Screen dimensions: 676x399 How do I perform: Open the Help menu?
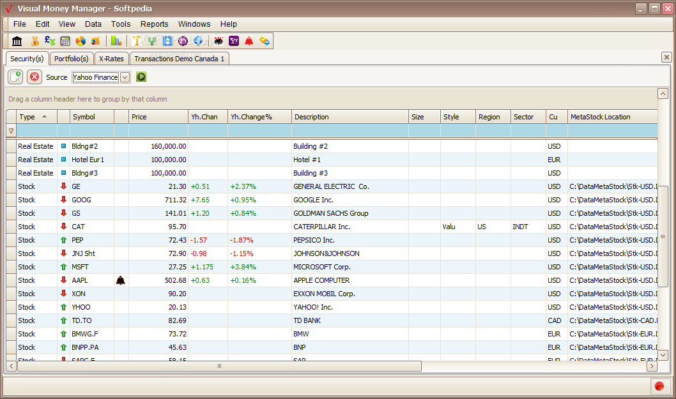[x=229, y=24]
